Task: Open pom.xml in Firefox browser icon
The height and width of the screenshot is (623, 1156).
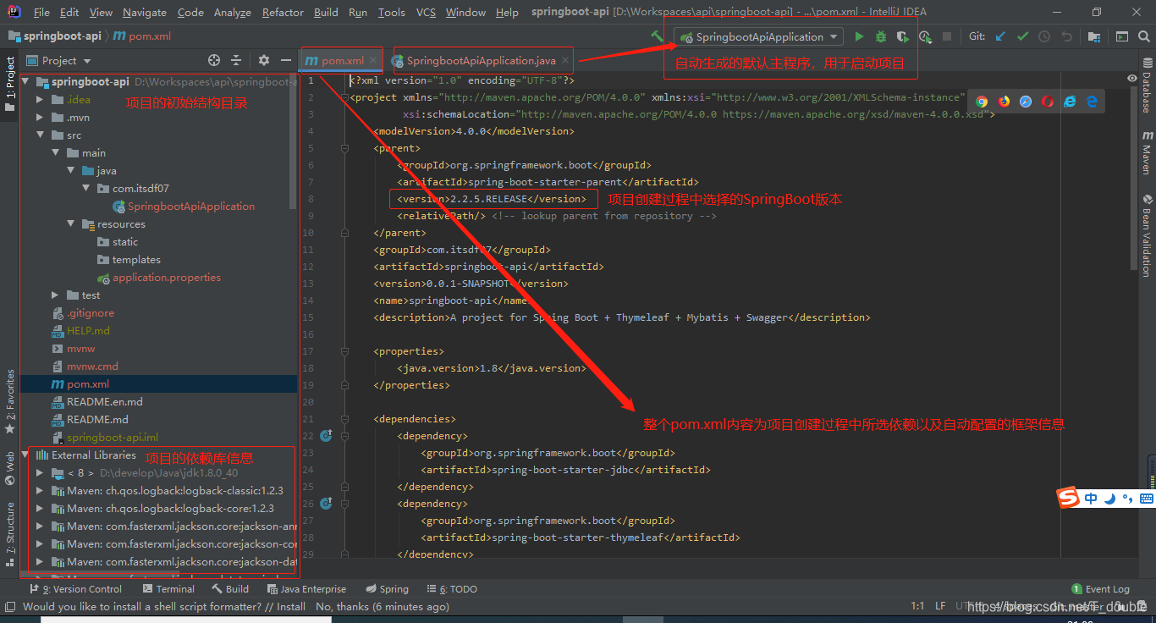Action: (x=1004, y=101)
